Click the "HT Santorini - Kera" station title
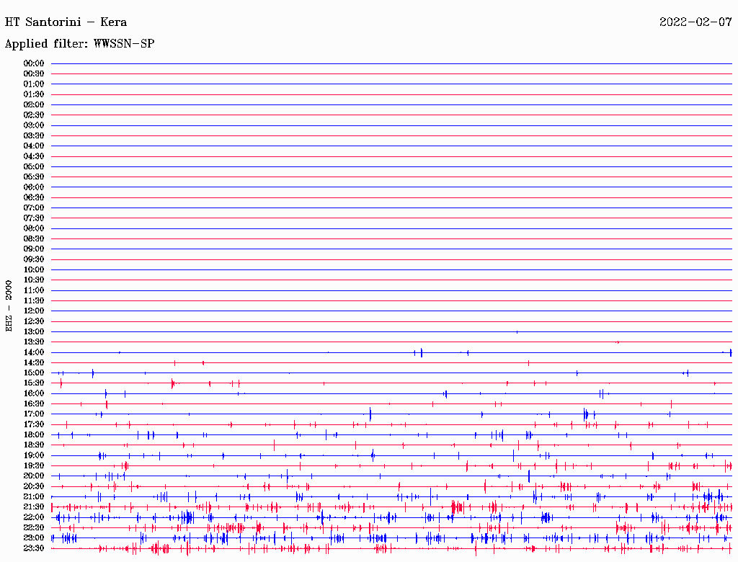Screen dimensions: 738x562 pos(66,22)
